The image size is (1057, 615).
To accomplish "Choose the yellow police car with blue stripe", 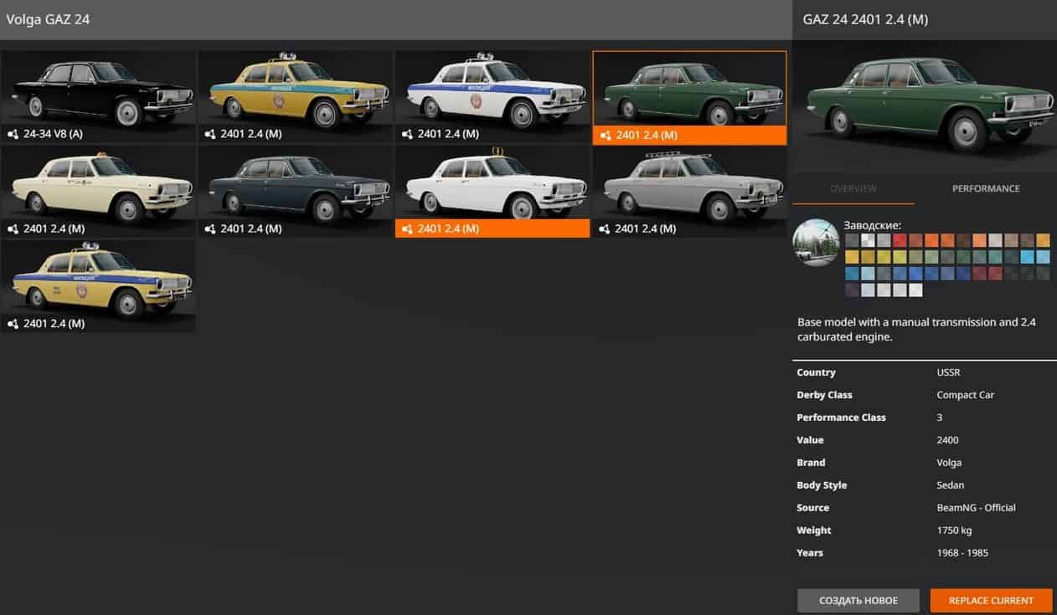I will coord(98,278).
